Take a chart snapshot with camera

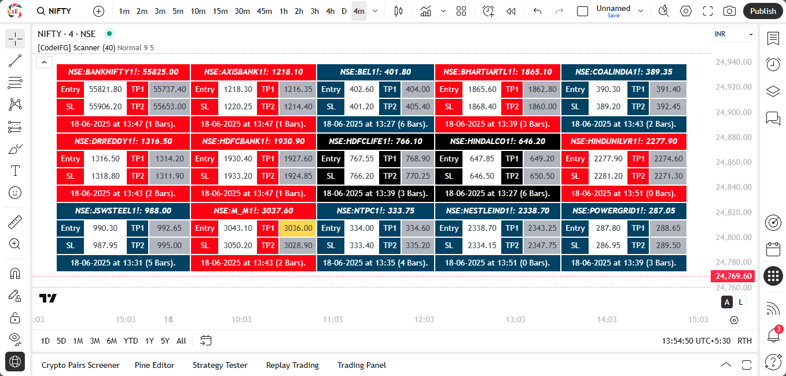click(x=730, y=11)
